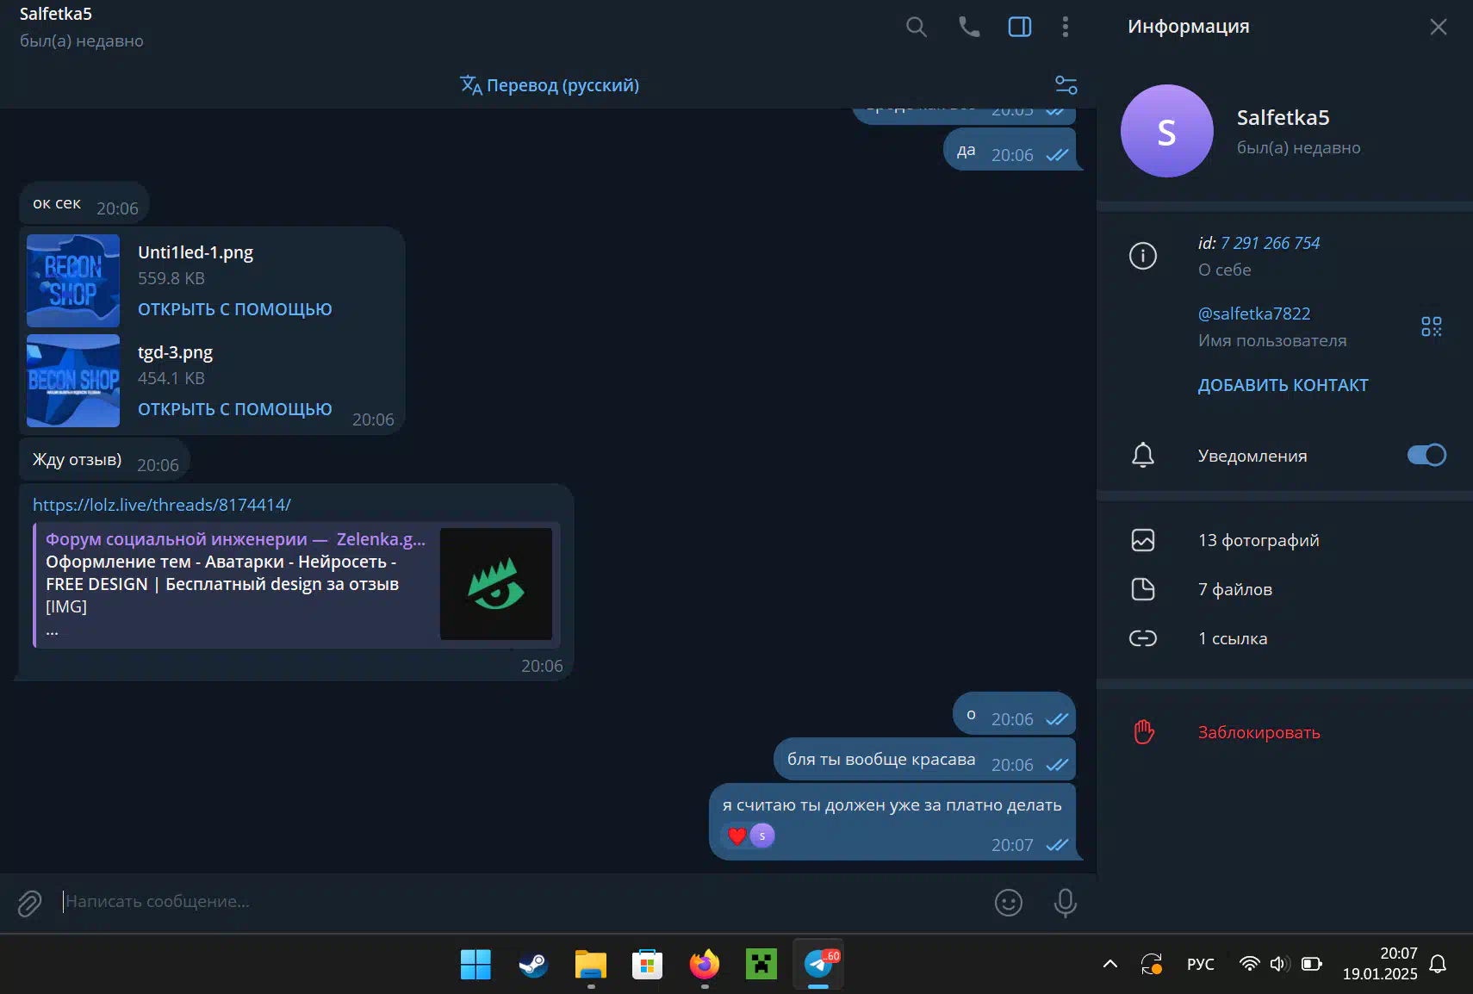Open Minecraft from the taskbar
The image size is (1473, 994).
[761, 965]
